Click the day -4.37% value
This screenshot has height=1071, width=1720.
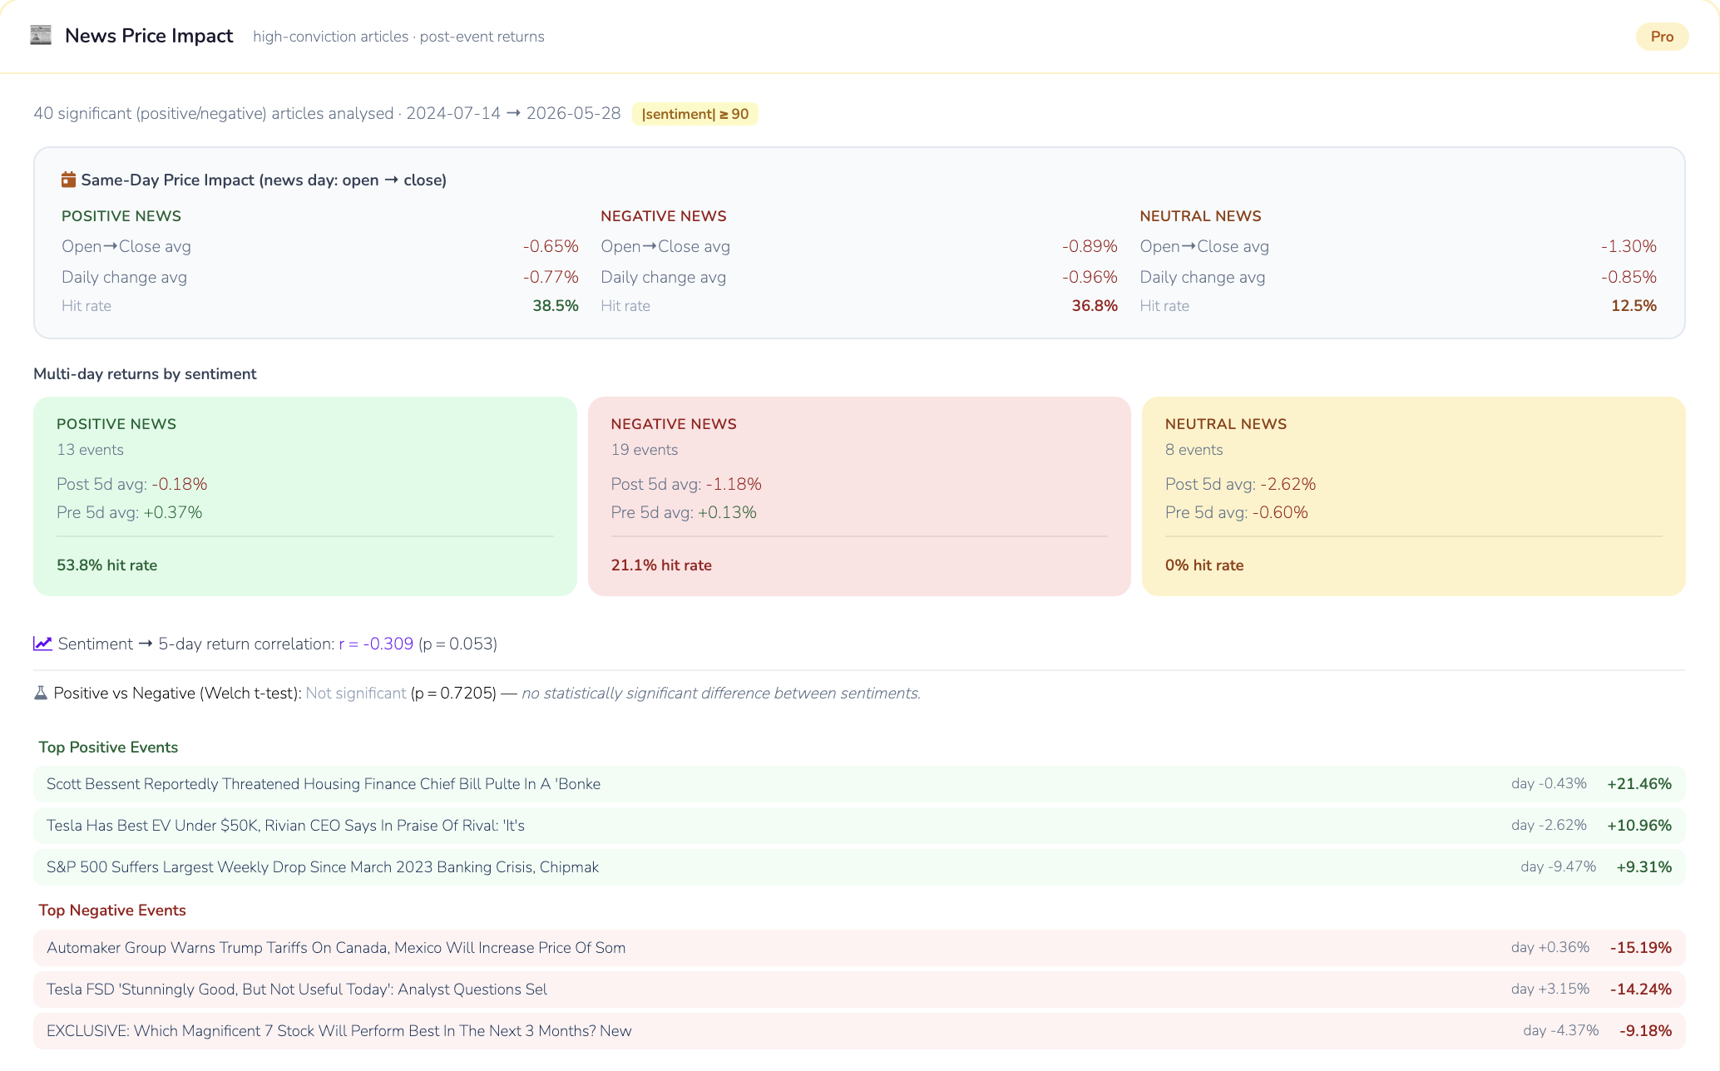pyautogui.click(x=1561, y=1031)
